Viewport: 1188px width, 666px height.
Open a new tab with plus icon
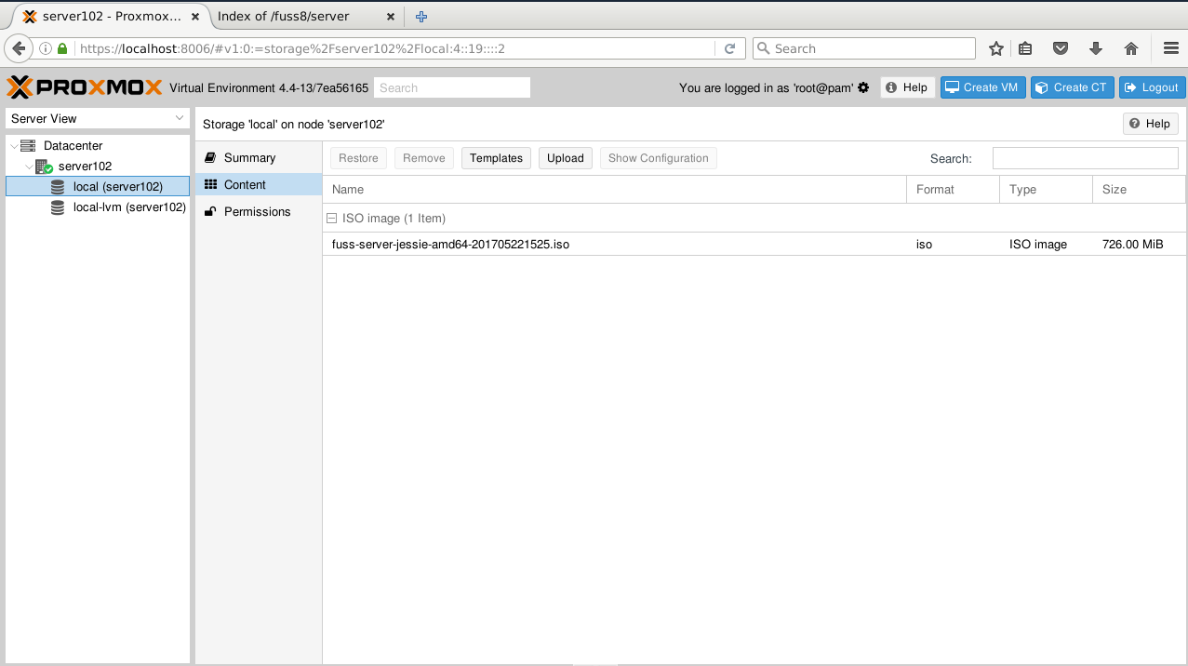(421, 17)
